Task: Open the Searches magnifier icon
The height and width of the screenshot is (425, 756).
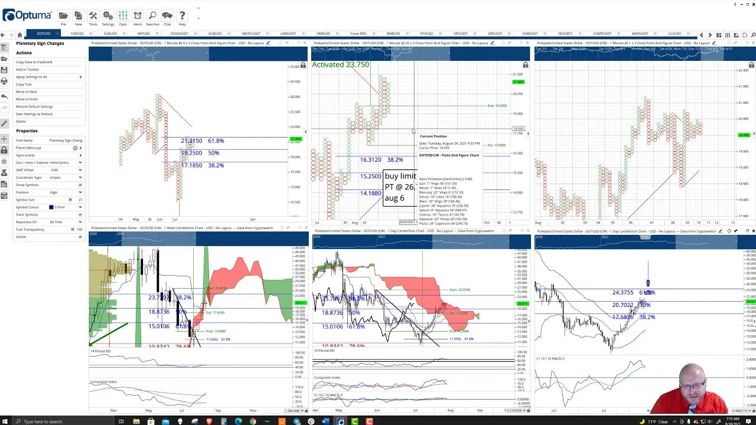Action: pyautogui.click(x=152, y=16)
